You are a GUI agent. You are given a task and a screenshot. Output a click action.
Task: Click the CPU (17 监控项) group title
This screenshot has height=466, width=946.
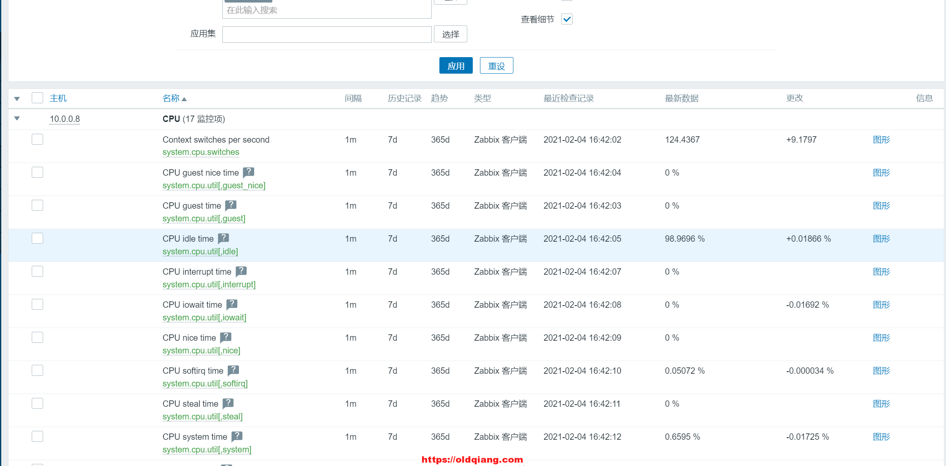pyautogui.click(x=194, y=119)
